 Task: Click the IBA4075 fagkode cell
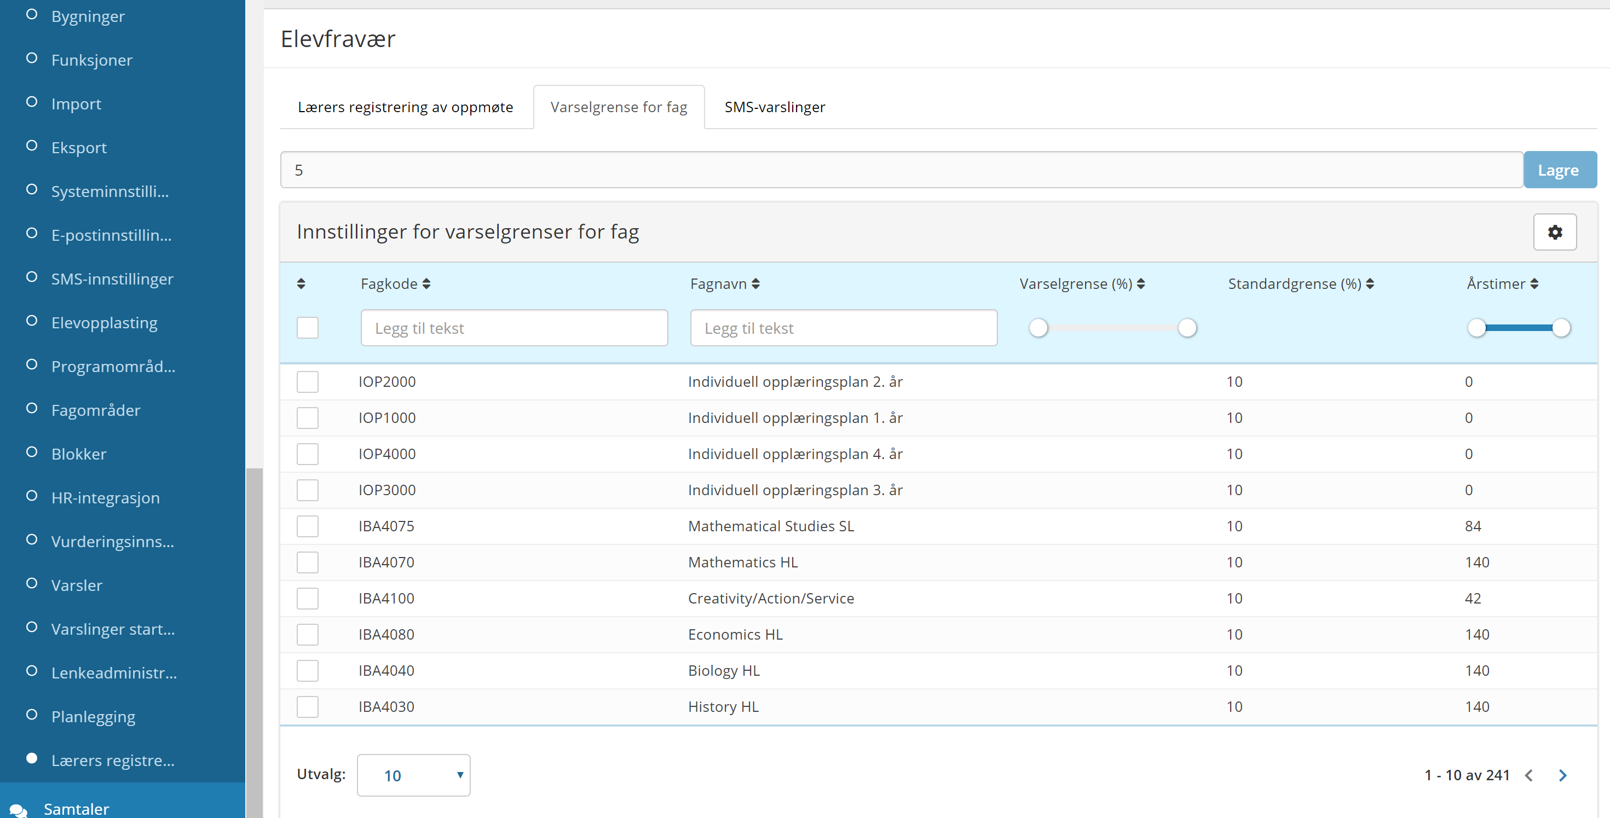click(x=386, y=526)
